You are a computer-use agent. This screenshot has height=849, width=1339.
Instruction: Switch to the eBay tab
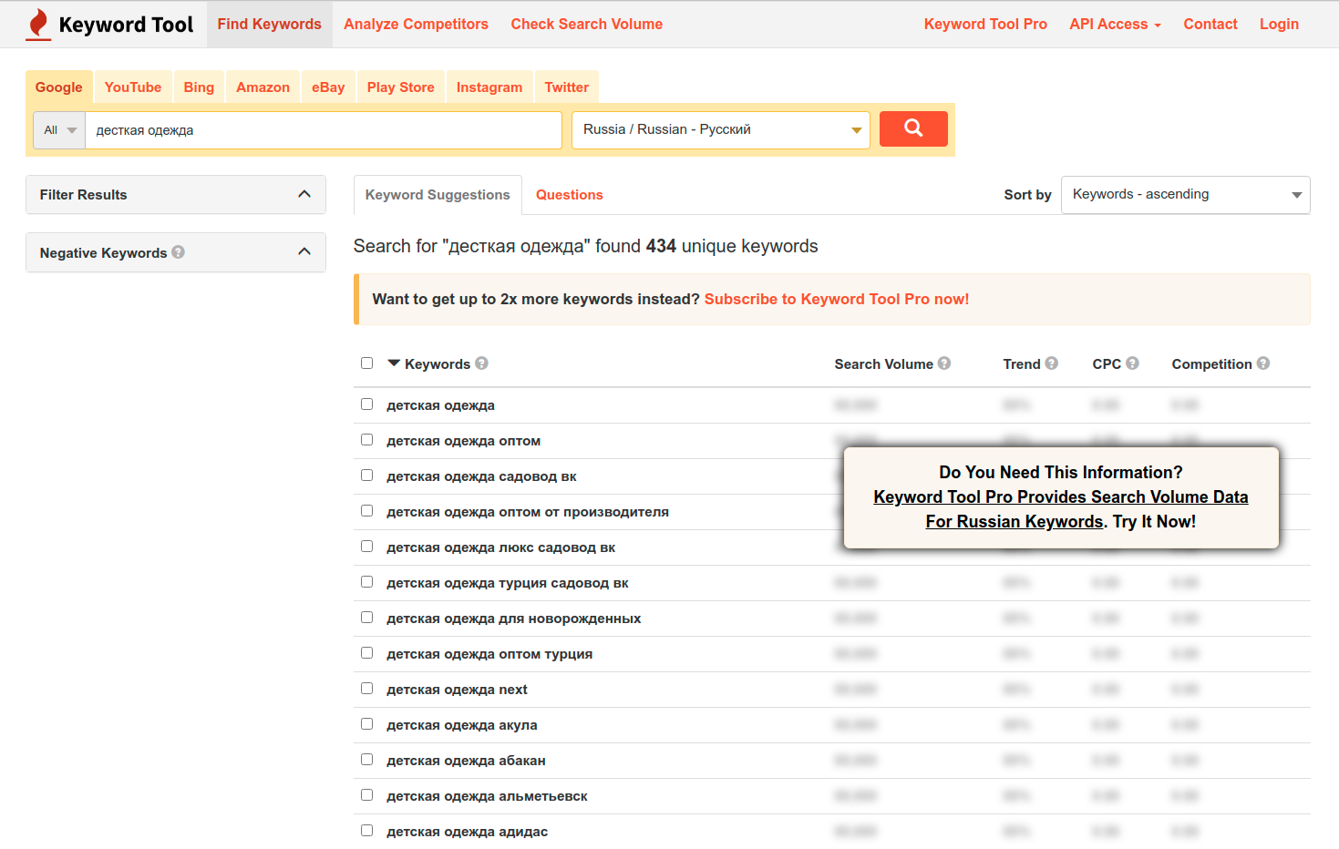coord(328,87)
